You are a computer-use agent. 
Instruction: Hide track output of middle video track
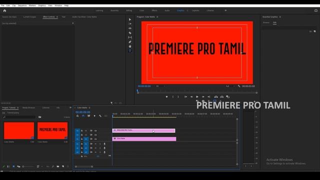tap(95, 135)
